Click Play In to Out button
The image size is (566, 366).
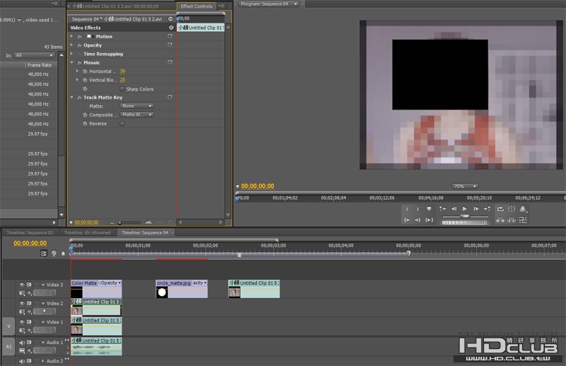tap(429, 219)
